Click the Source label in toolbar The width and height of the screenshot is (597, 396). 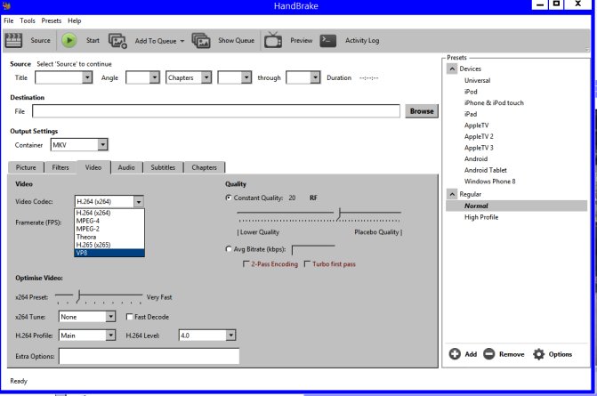pos(40,40)
